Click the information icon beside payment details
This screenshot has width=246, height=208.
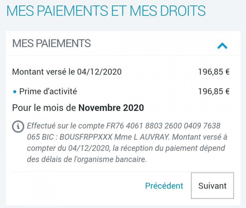pyautogui.click(x=18, y=126)
